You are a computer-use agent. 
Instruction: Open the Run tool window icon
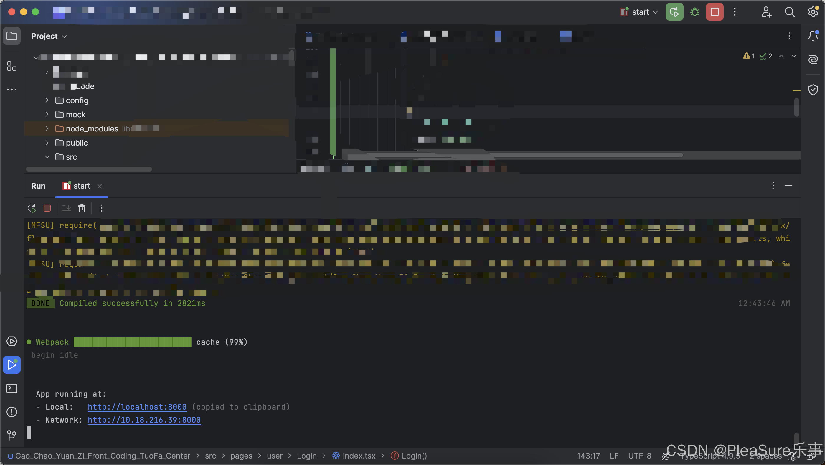[12, 365]
